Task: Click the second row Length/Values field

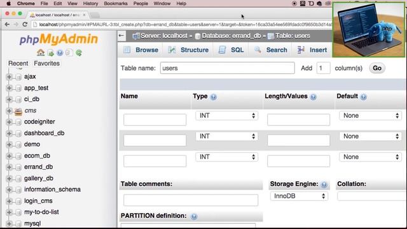Action: coord(298,140)
